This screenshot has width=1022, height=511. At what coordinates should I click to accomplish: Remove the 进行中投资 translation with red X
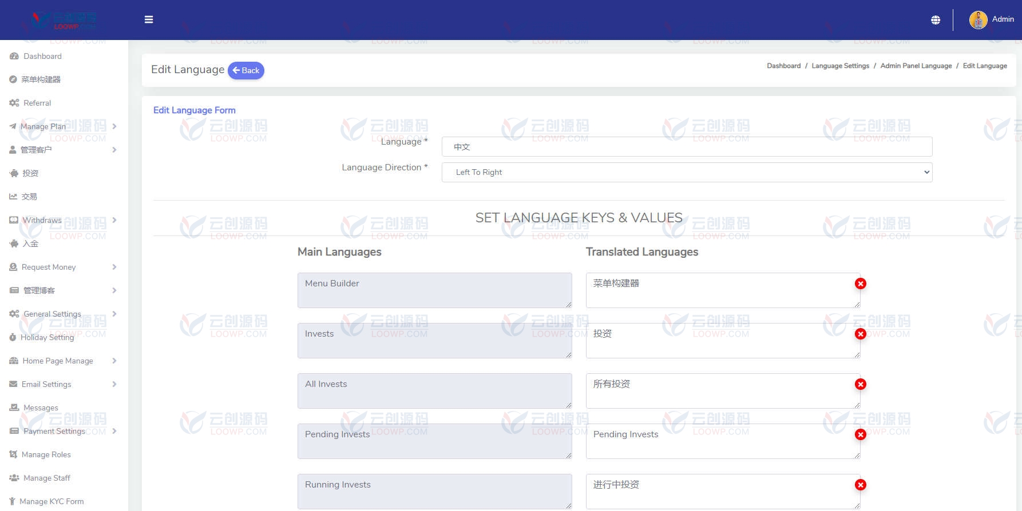[861, 485]
